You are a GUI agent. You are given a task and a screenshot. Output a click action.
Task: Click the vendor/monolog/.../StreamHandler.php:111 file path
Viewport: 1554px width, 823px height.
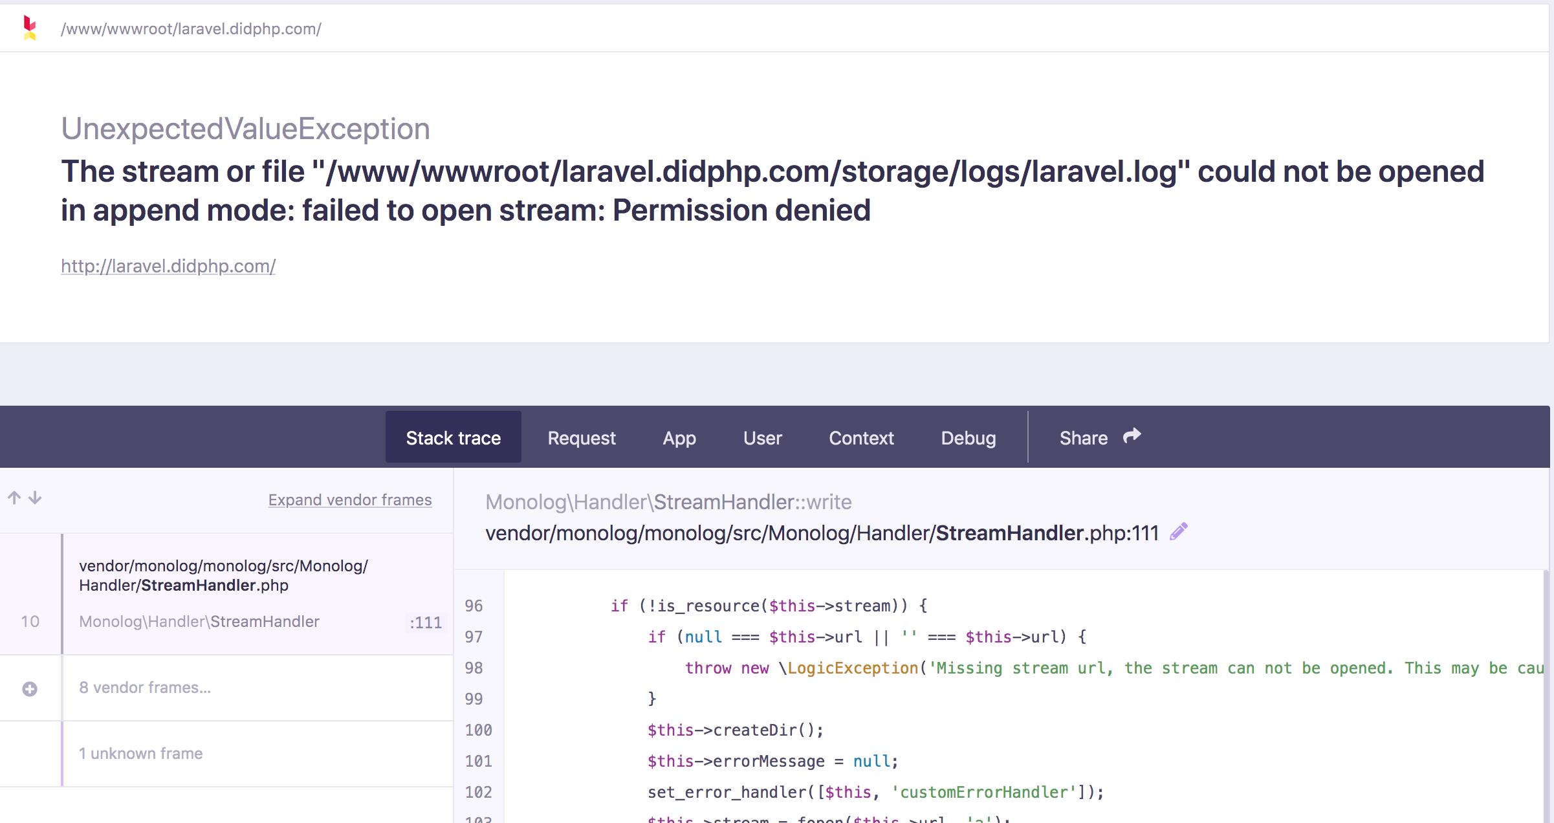coord(822,533)
